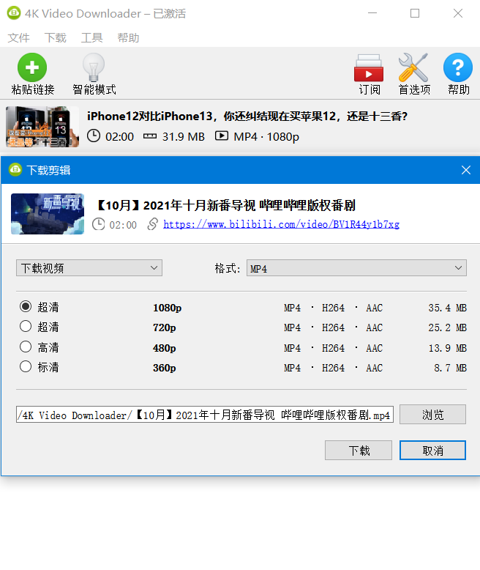Viewport: 480px width, 570px height.
Task: Click the blue Help (帮助) question icon
Action: (458, 68)
